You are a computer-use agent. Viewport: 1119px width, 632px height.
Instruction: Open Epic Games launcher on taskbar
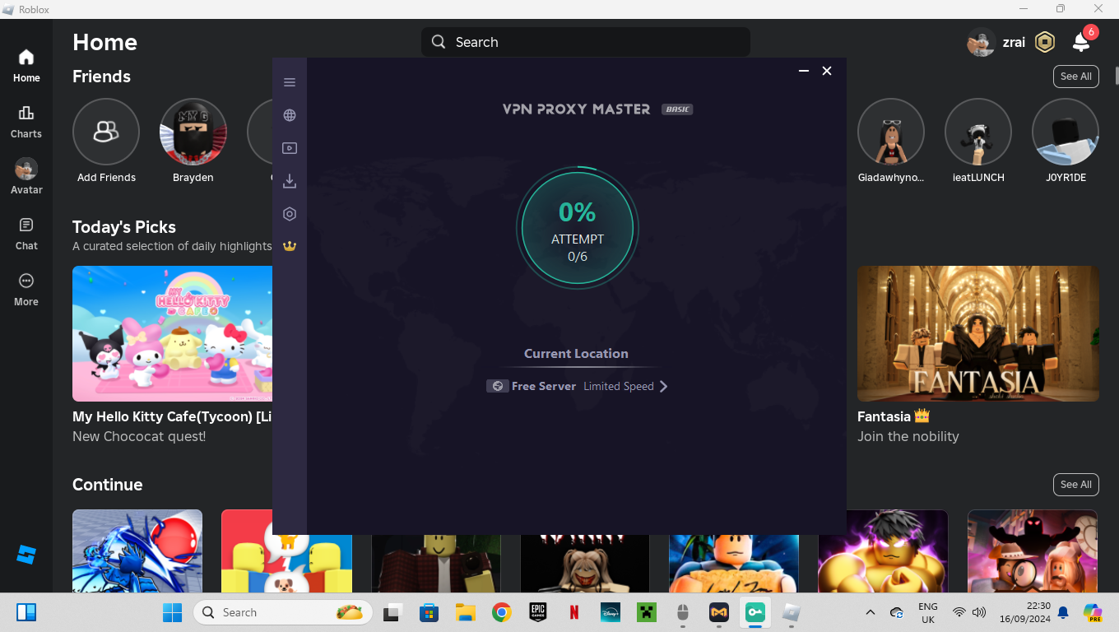537,612
